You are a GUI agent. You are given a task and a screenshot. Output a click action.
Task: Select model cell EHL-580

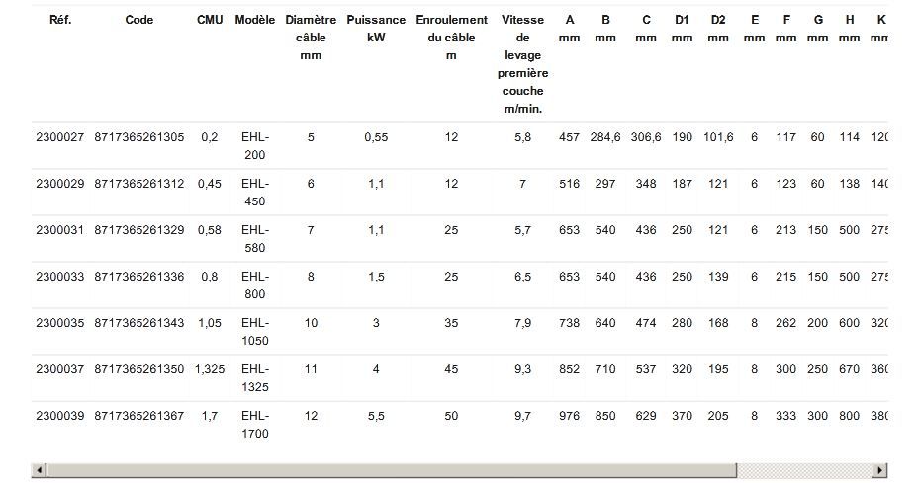pos(255,239)
